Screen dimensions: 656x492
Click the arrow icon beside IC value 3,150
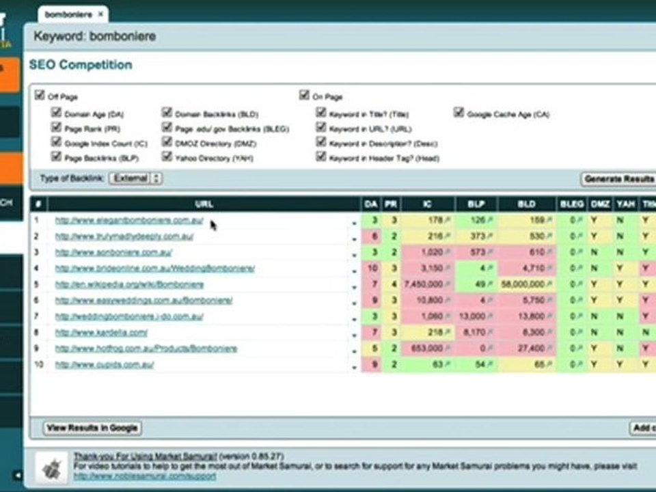tap(447, 268)
